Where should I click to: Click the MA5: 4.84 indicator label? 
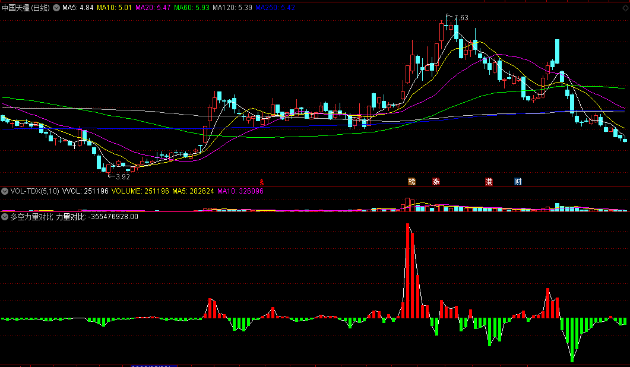[x=78, y=8]
